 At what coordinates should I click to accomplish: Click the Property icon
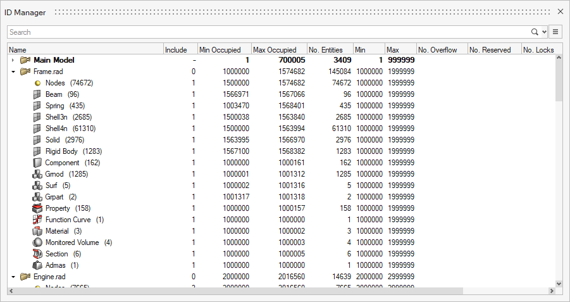click(37, 208)
